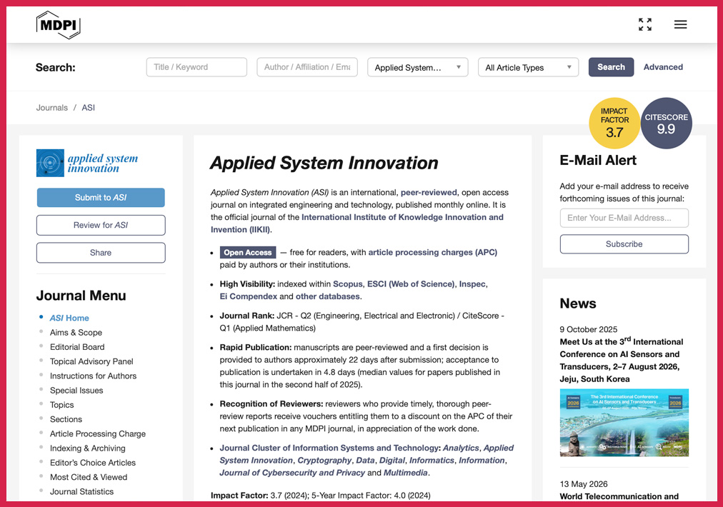The width and height of the screenshot is (723, 507).
Task: Click the Cryptography journal link
Action: coord(324,461)
